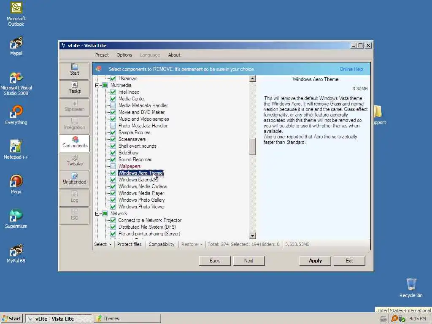Click the keyboard layout tray icon

(x=383, y=319)
